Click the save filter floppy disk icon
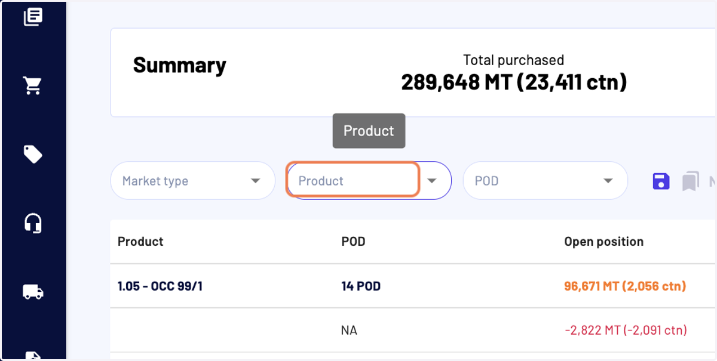Viewport: 717px width, 361px height. [x=661, y=181]
